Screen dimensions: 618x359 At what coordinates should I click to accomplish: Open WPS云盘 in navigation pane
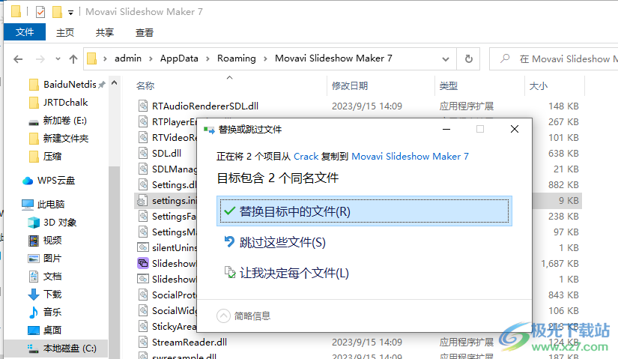[x=56, y=181]
